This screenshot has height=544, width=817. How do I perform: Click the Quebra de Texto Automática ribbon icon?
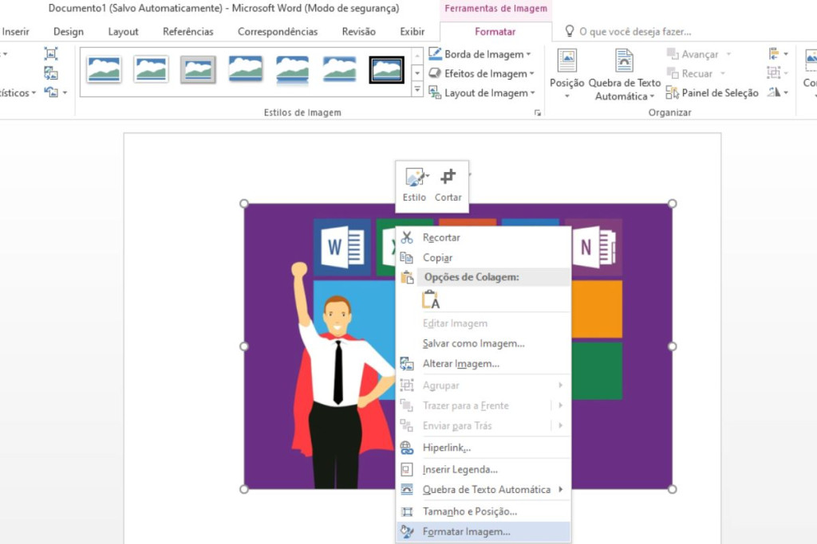pos(624,61)
